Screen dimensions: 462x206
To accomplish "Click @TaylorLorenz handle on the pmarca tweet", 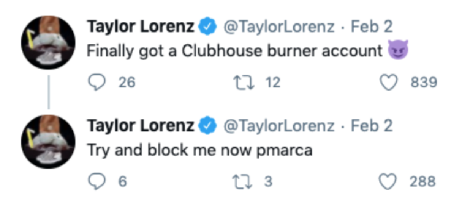I will pos(278,126).
